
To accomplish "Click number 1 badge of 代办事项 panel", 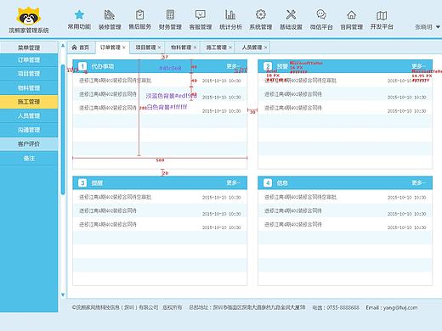I will click(x=82, y=66).
